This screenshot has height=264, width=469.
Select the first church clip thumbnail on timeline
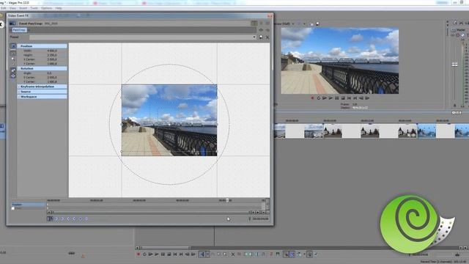tap(333, 131)
